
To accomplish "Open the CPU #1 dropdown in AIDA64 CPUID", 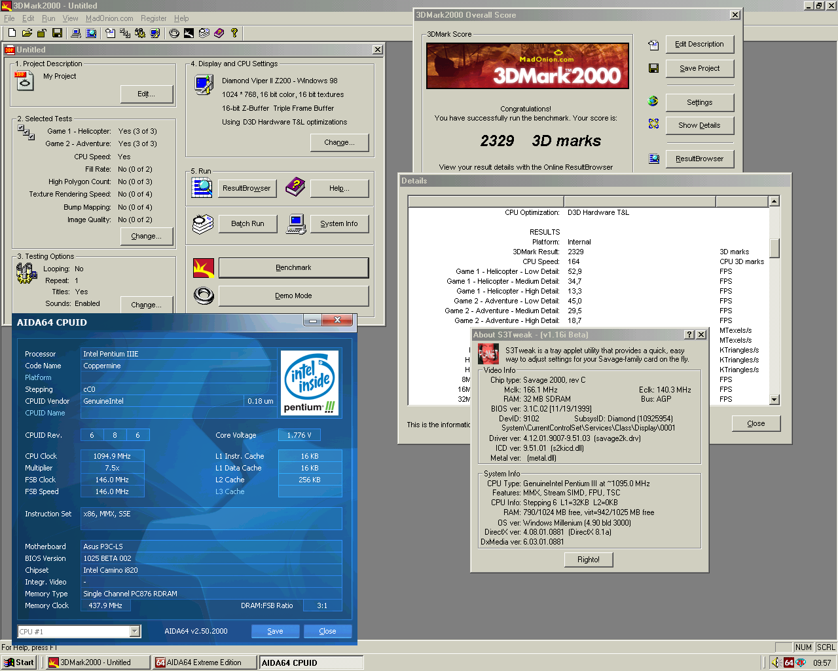I will 135,632.
